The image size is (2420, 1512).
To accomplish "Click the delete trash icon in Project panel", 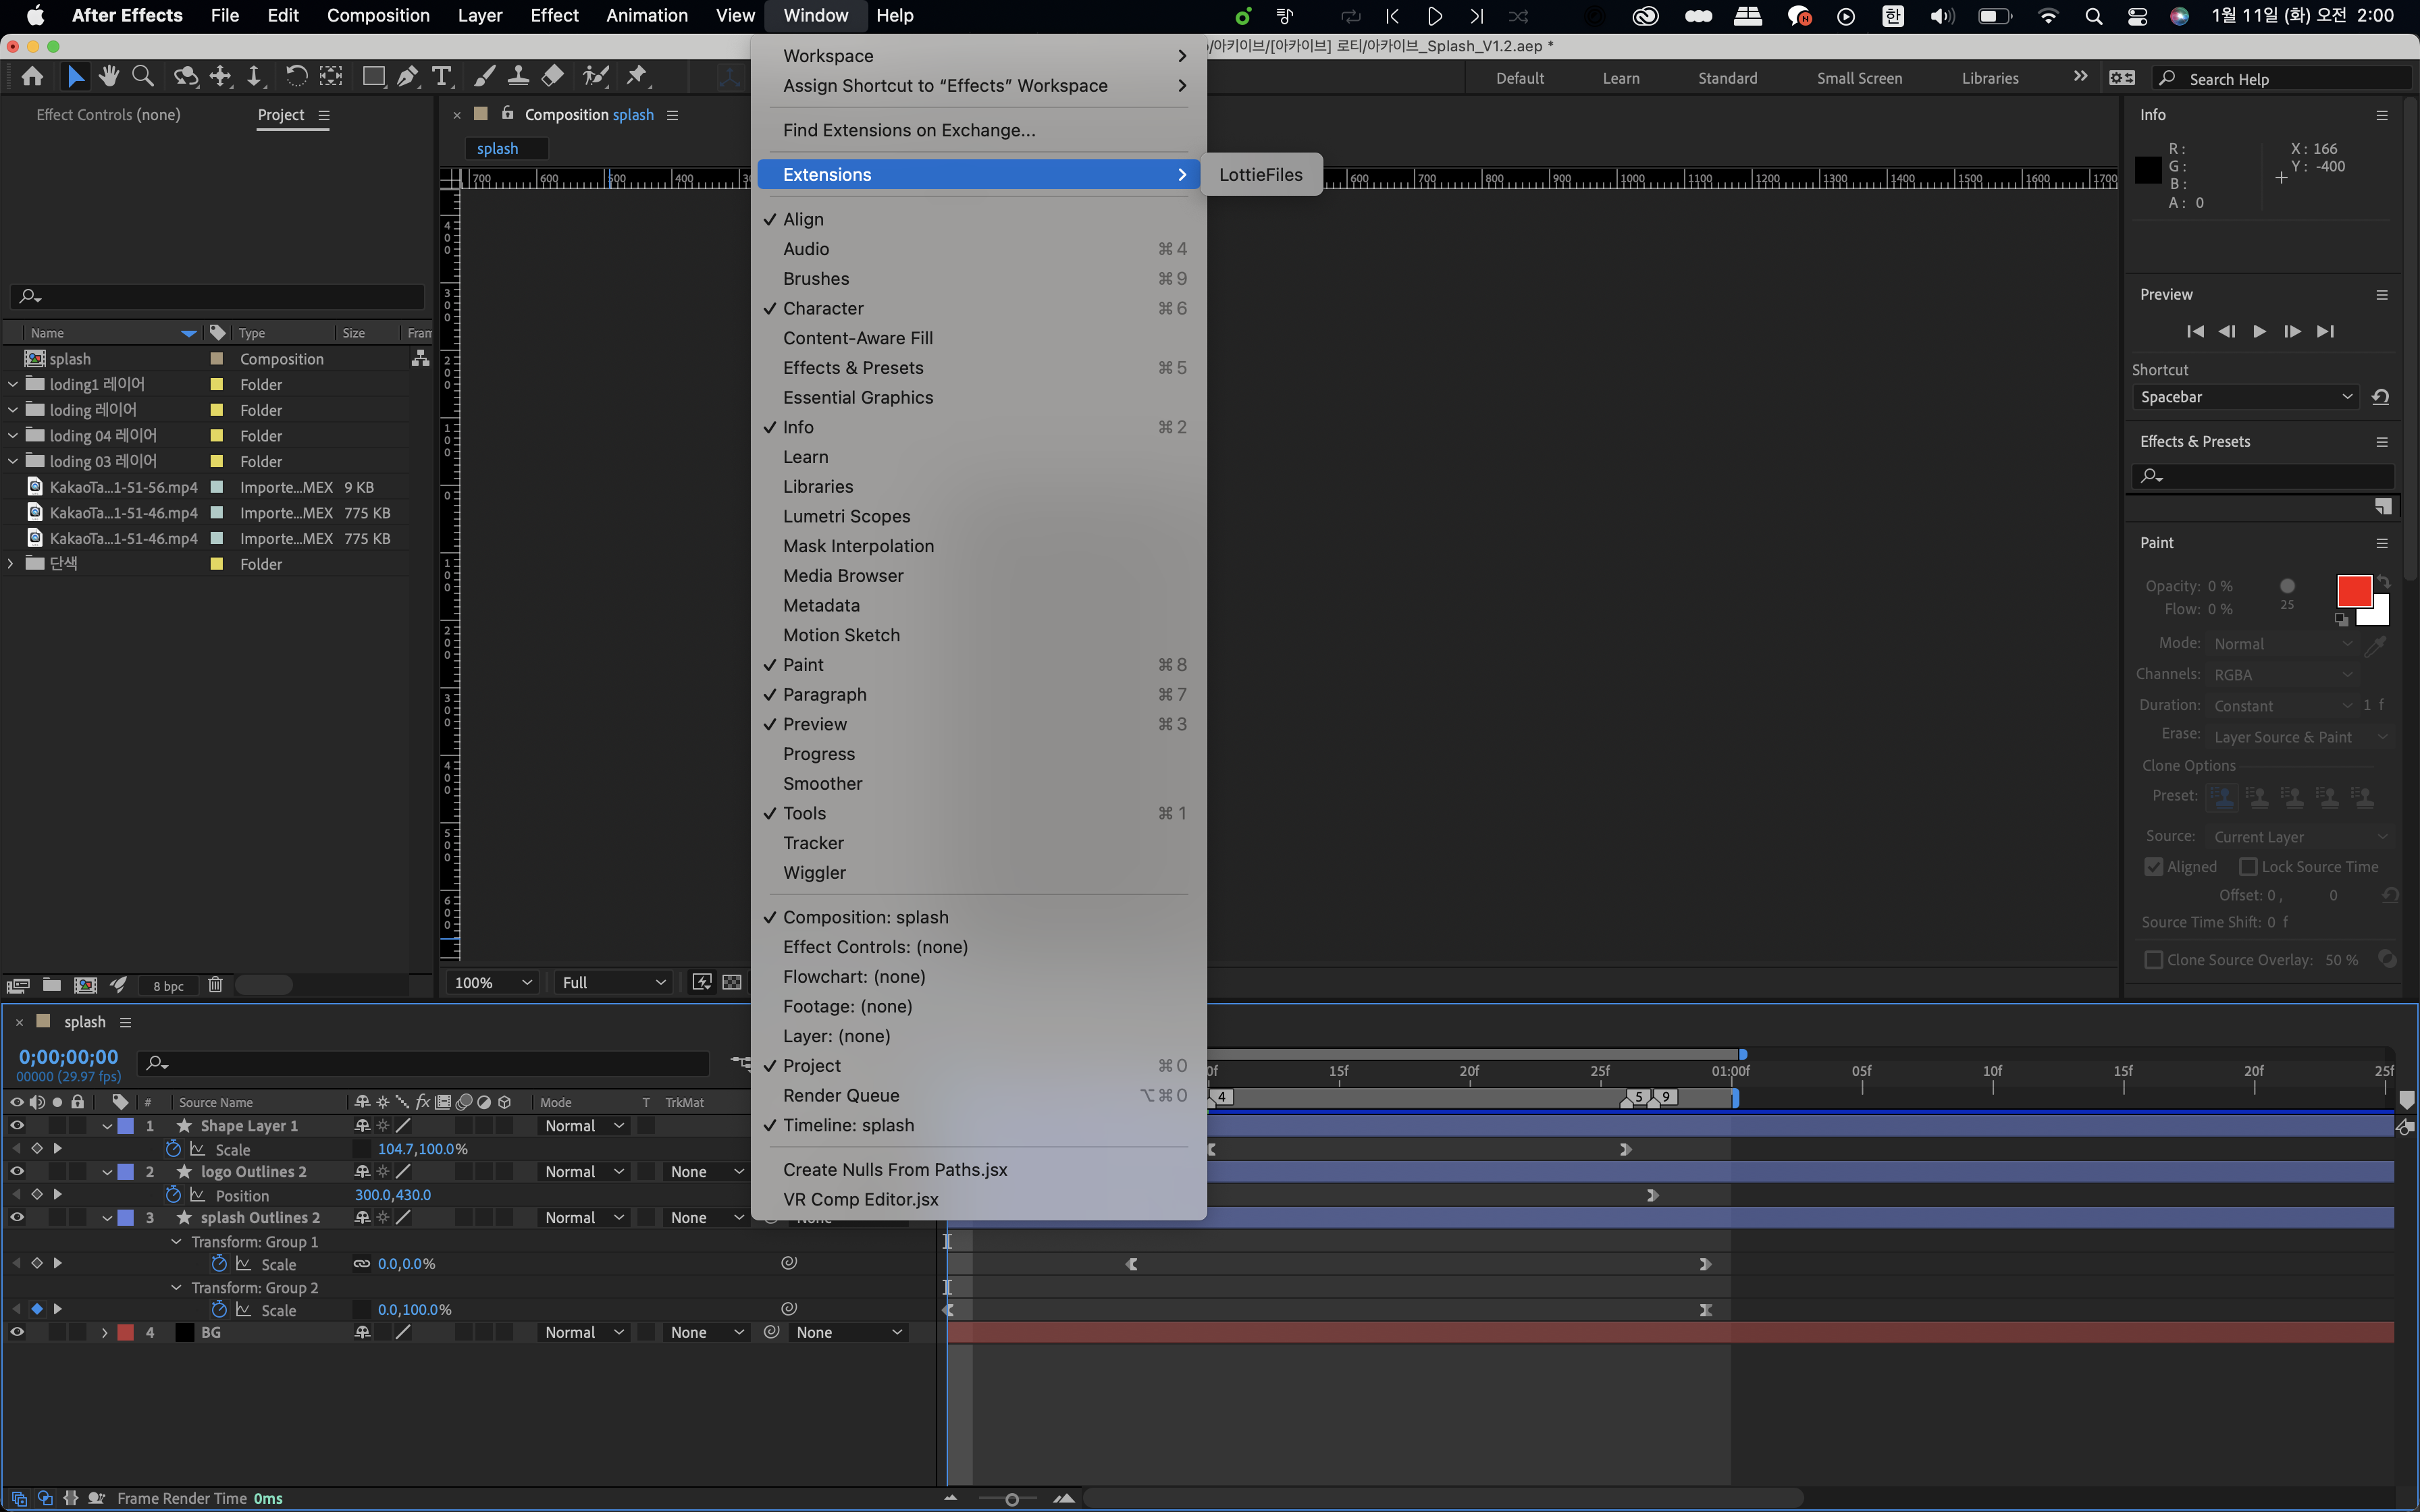I will pyautogui.click(x=215, y=985).
